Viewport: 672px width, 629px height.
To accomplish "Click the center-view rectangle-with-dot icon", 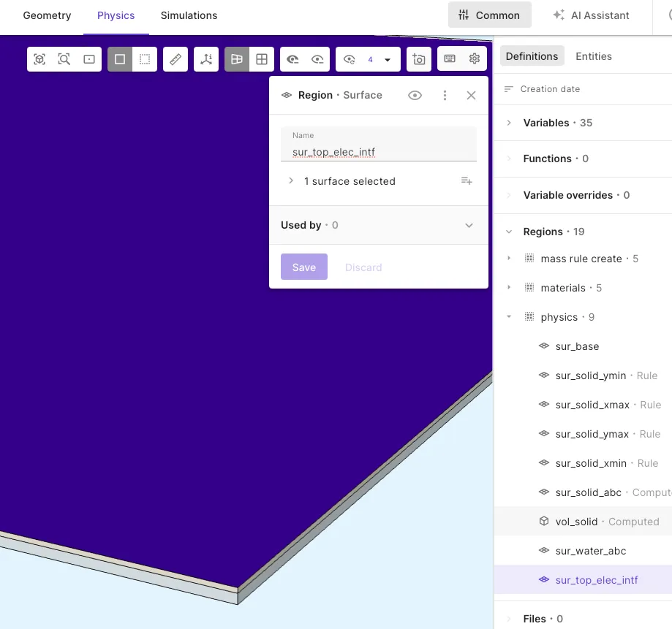I will (x=89, y=59).
